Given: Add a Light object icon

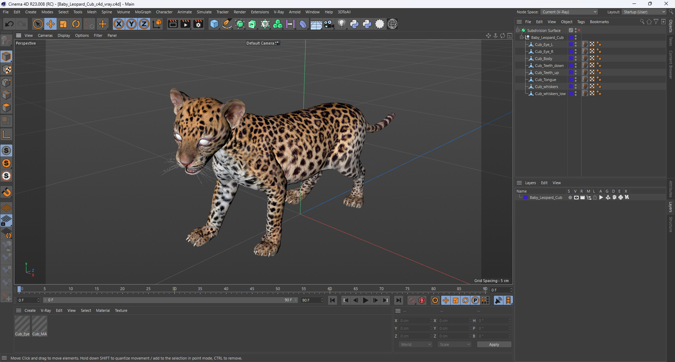Looking at the screenshot, I should pyautogui.click(x=341, y=24).
